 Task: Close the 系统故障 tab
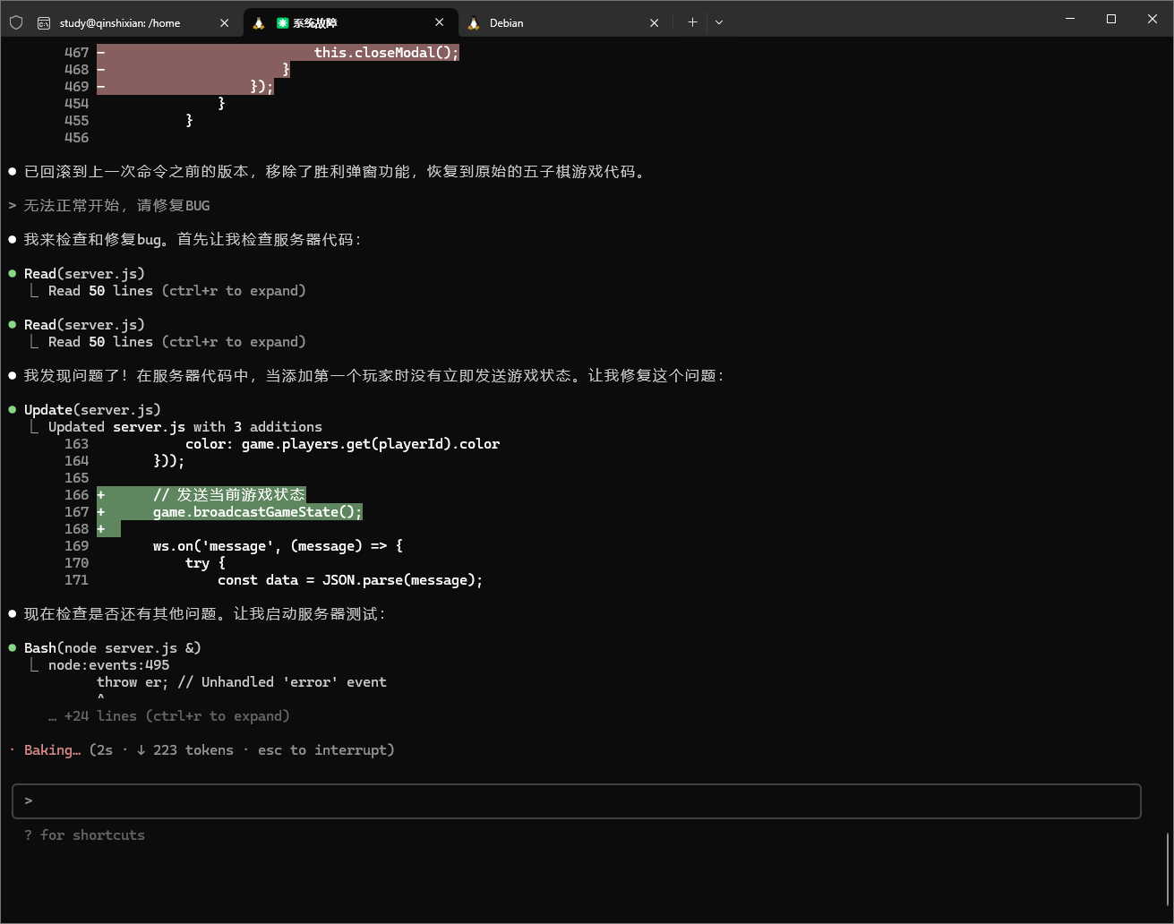[x=439, y=23]
